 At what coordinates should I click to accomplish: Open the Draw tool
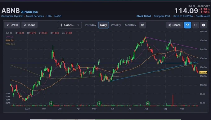[x=12, y=25]
